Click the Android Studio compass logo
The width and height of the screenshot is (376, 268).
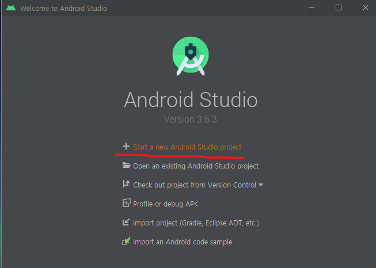coord(191,56)
